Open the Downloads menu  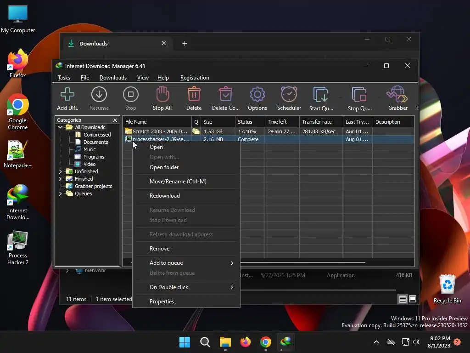(113, 78)
